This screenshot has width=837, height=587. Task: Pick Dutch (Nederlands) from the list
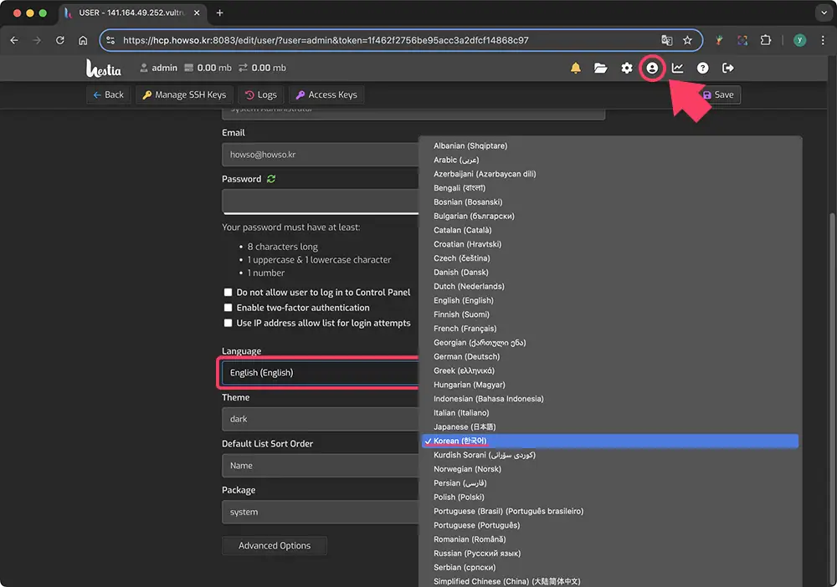[609, 286]
